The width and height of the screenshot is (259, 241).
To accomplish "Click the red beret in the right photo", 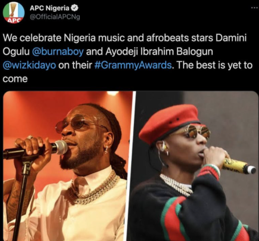I will [170, 123].
